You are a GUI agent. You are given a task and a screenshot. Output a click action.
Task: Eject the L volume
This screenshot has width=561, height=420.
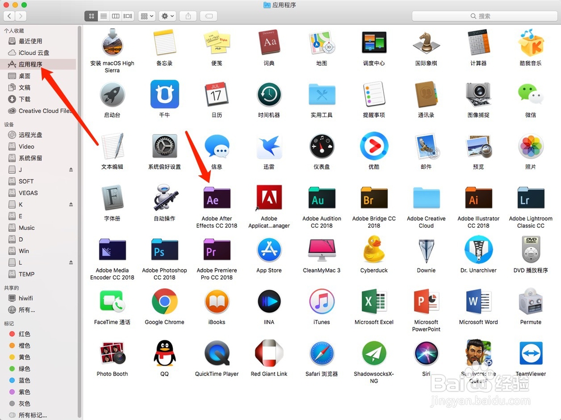coord(71,262)
